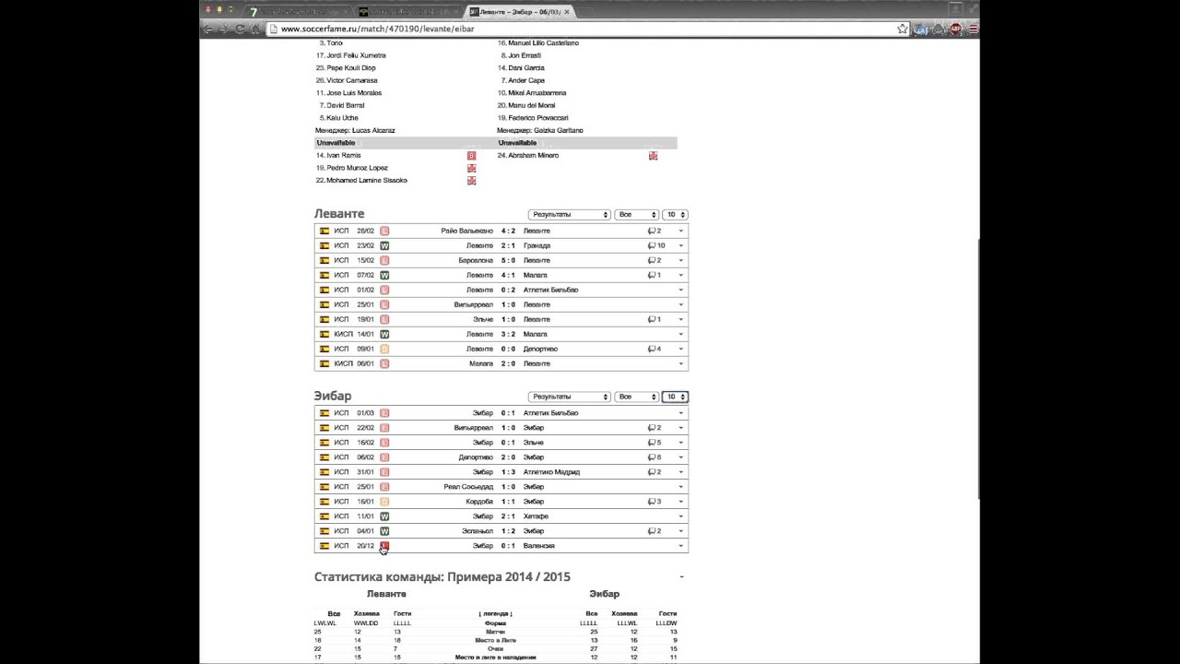Viewport: 1180px width, 664px height.
Task: Open comments icon for Эйбар–Эльче match
Action: point(652,443)
